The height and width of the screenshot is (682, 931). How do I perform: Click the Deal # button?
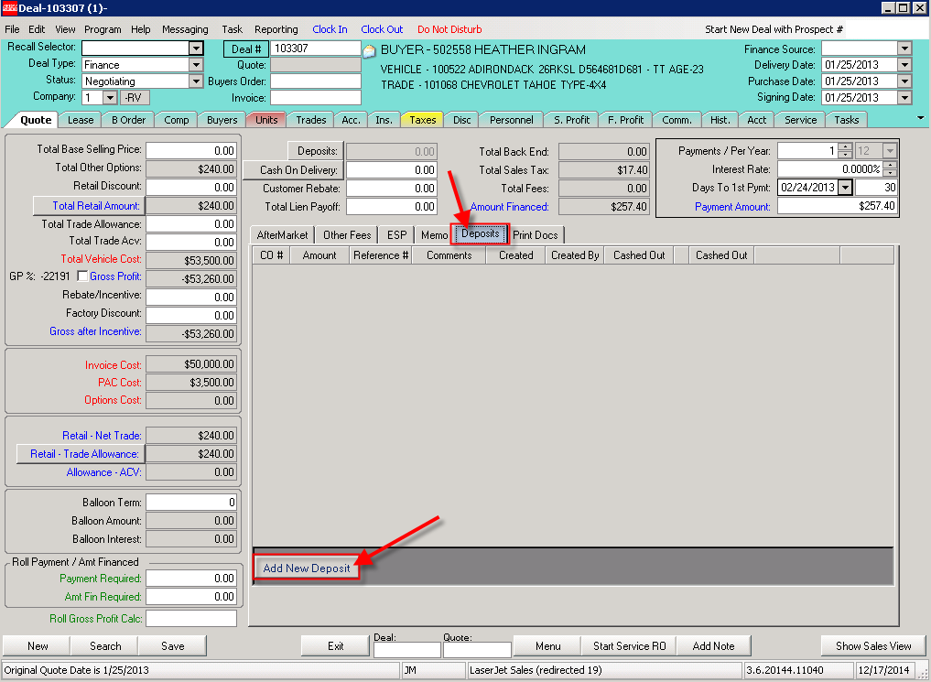tap(246, 49)
